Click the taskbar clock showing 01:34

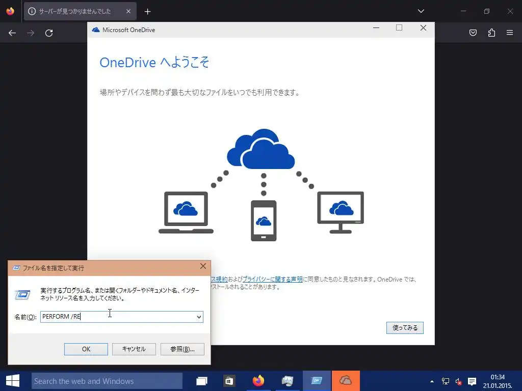[498, 381]
